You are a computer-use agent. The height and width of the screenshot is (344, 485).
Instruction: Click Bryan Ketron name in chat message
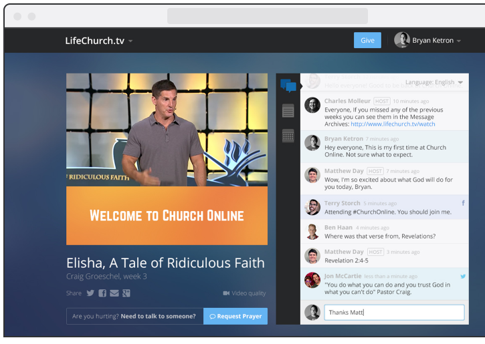coord(344,139)
